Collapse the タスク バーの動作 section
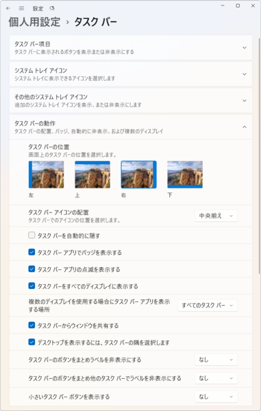This screenshot has height=411, width=261. coord(131,127)
